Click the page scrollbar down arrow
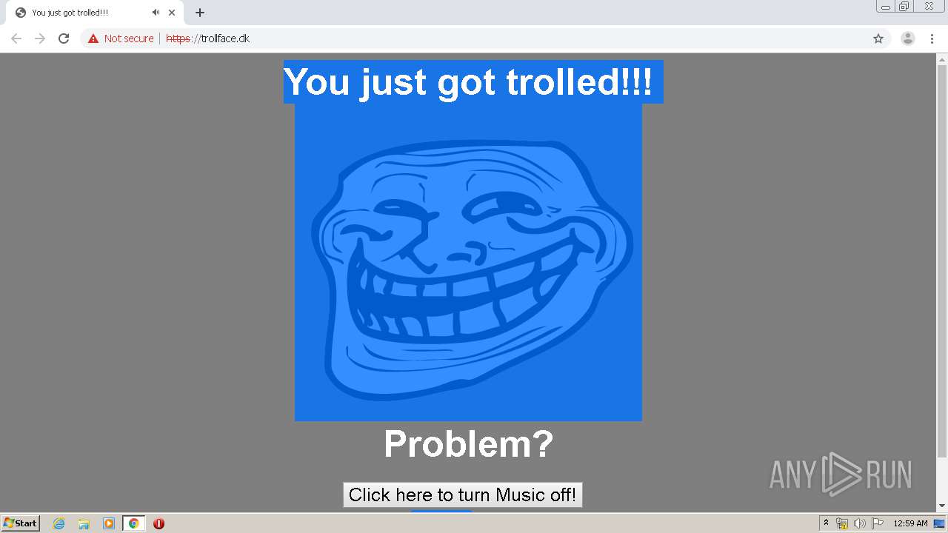 tap(942, 506)
